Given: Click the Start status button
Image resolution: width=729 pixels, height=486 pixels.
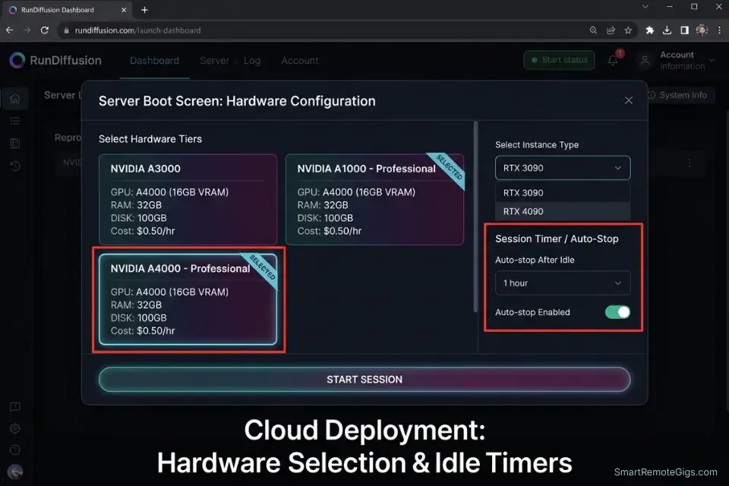Looking at the screenshot, I should tap(560, 60).
